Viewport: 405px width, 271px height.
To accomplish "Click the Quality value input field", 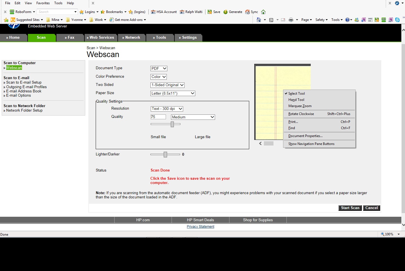I will tap(158, 117).
